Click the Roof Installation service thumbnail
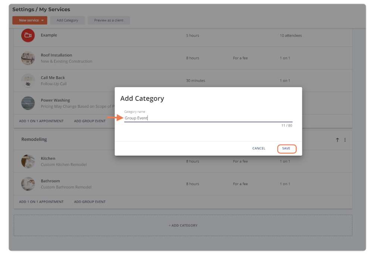The width and height of the screenshot is (374, 257). pos(28,58)
